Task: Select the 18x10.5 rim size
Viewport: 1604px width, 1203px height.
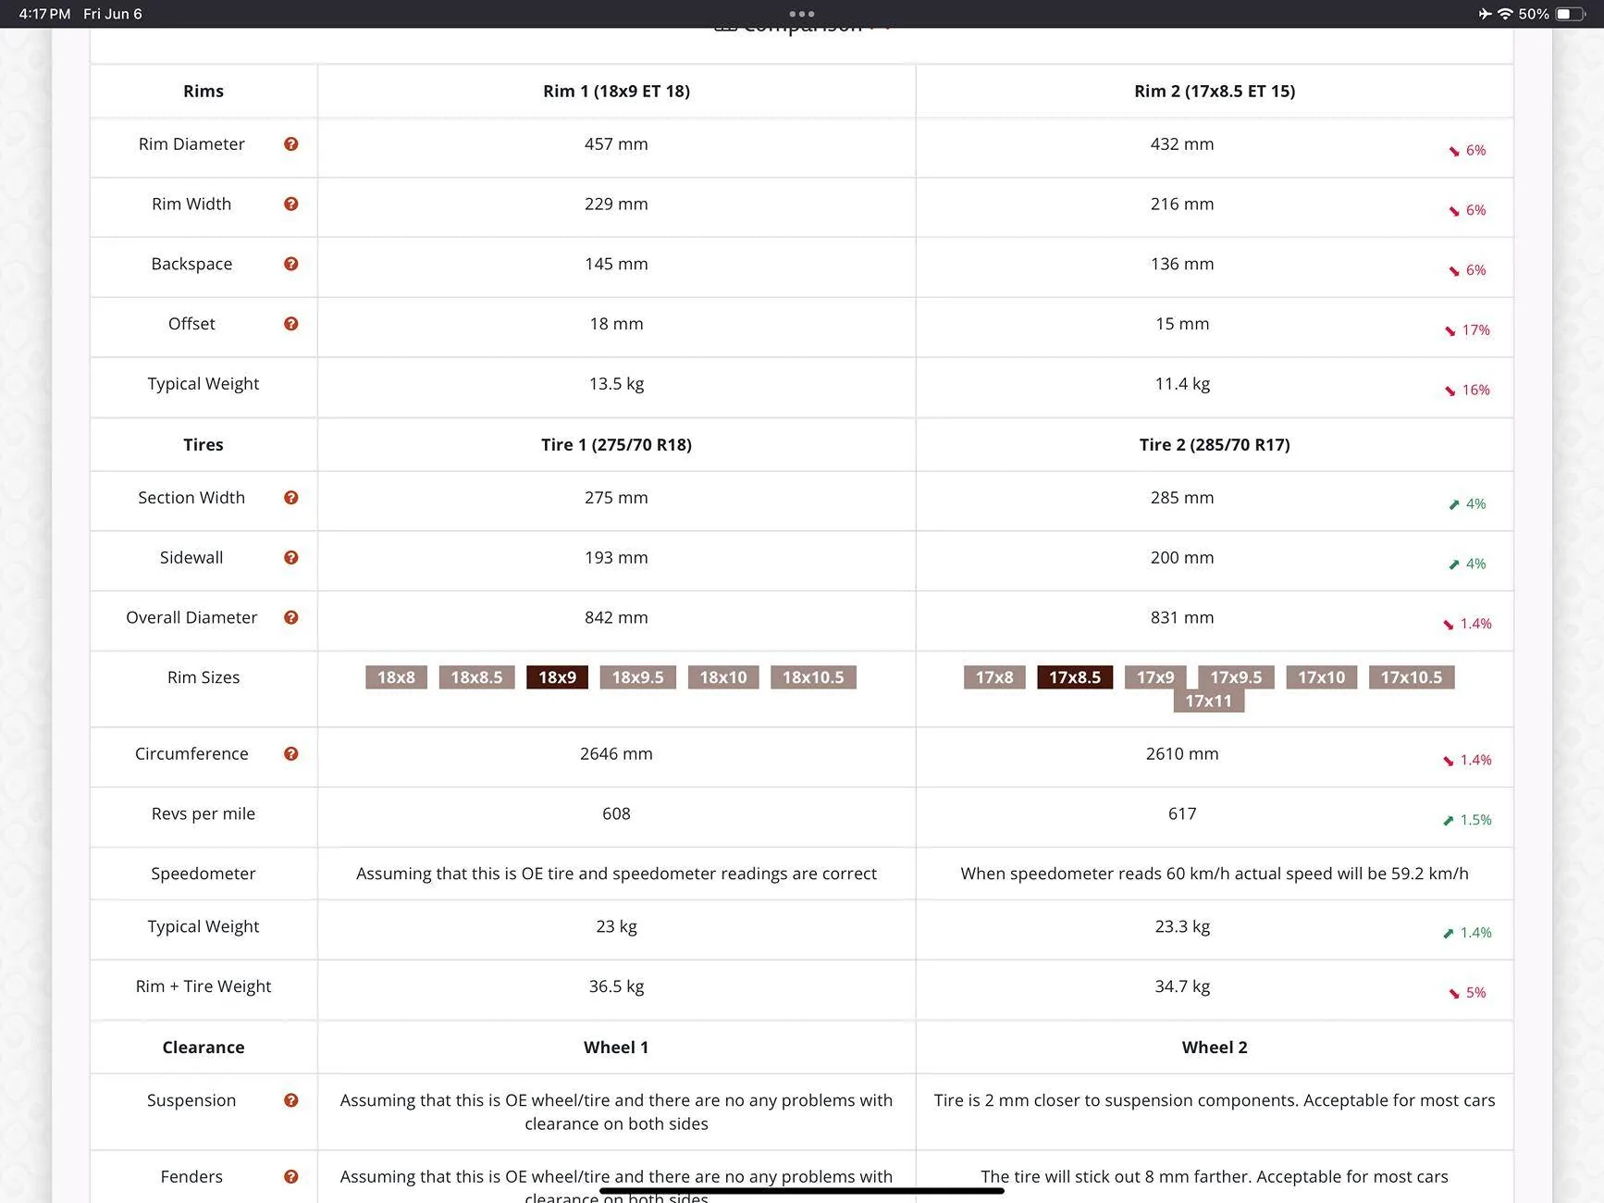Action: point(813,677)
